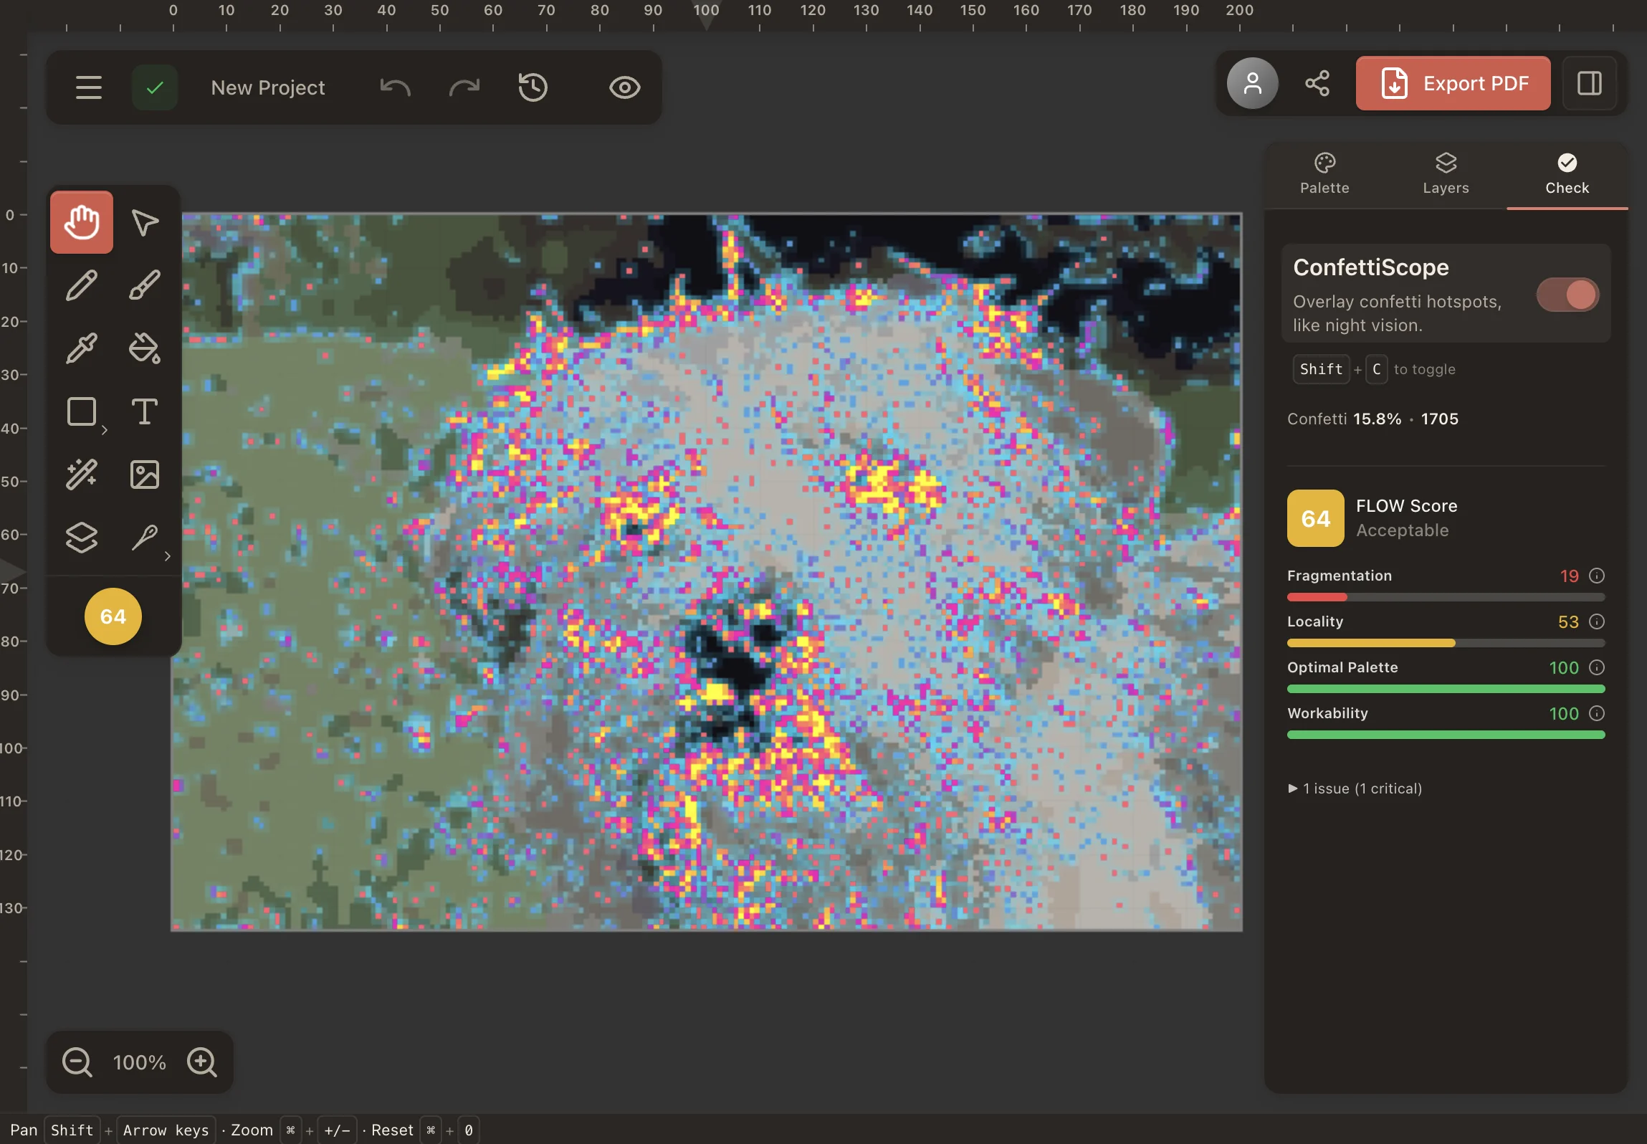
Task: Toggle the right side panel layout button
Action: tap(1590, 83)
